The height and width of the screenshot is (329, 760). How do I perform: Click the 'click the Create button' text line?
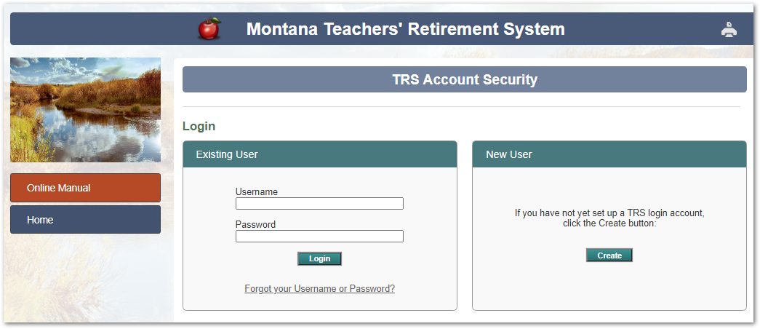(x=609, y=223)
